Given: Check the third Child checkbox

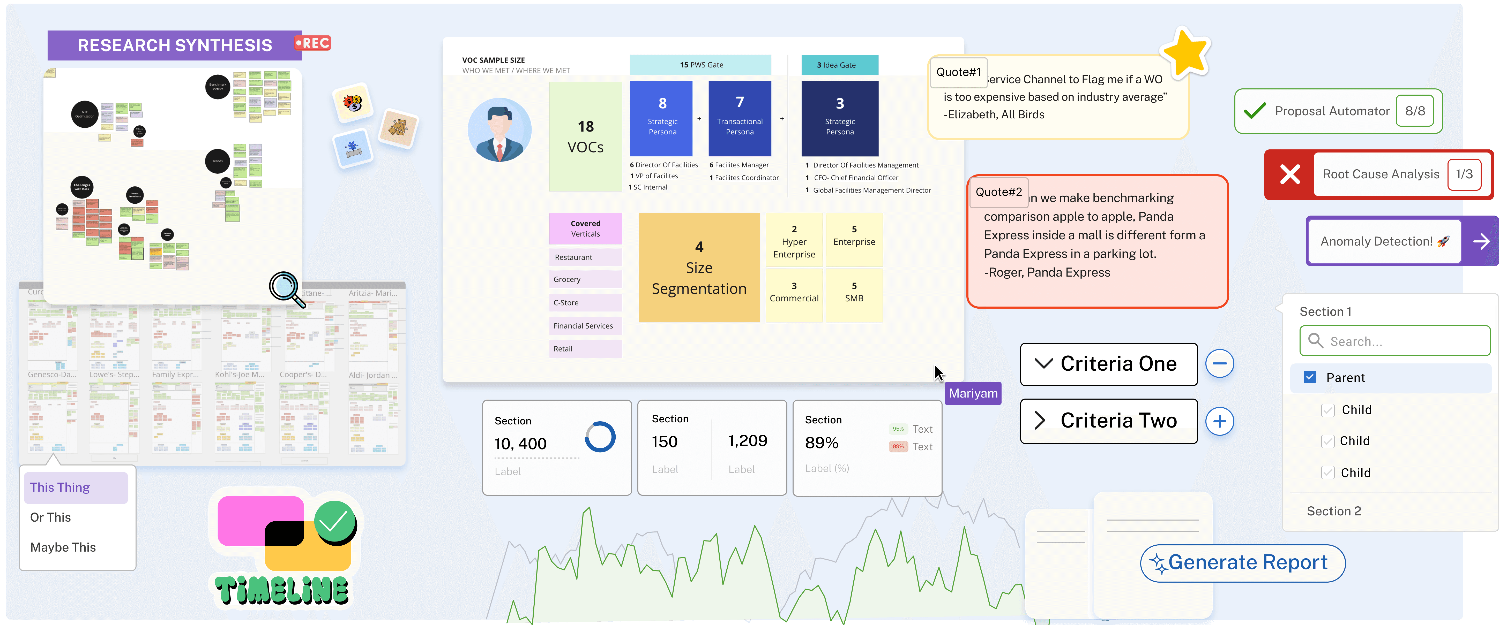Looking at the screenshot, I should [x=1327, y=472].
